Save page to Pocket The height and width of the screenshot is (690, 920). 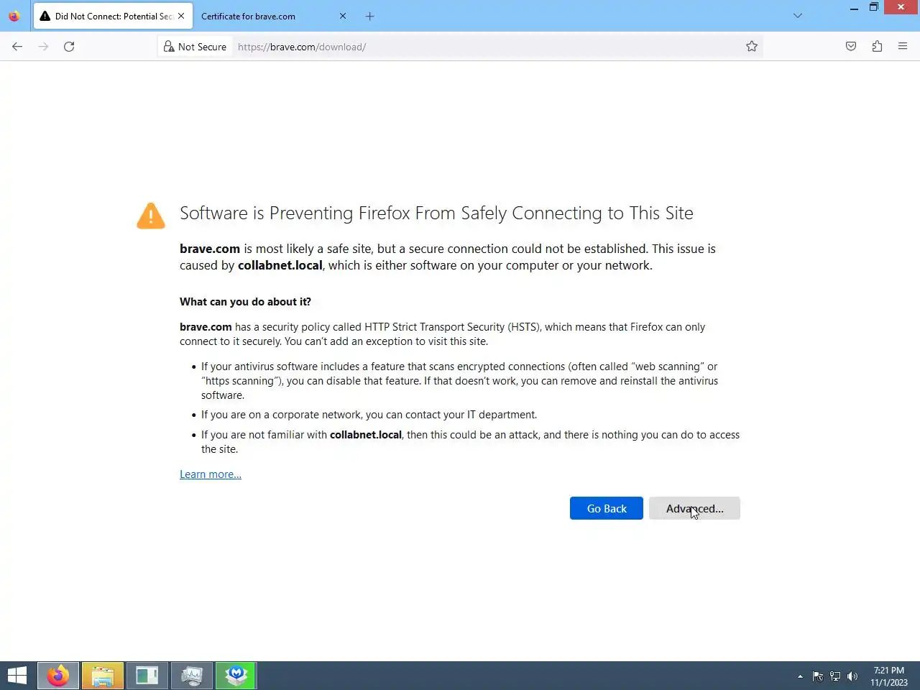(851, 47)
